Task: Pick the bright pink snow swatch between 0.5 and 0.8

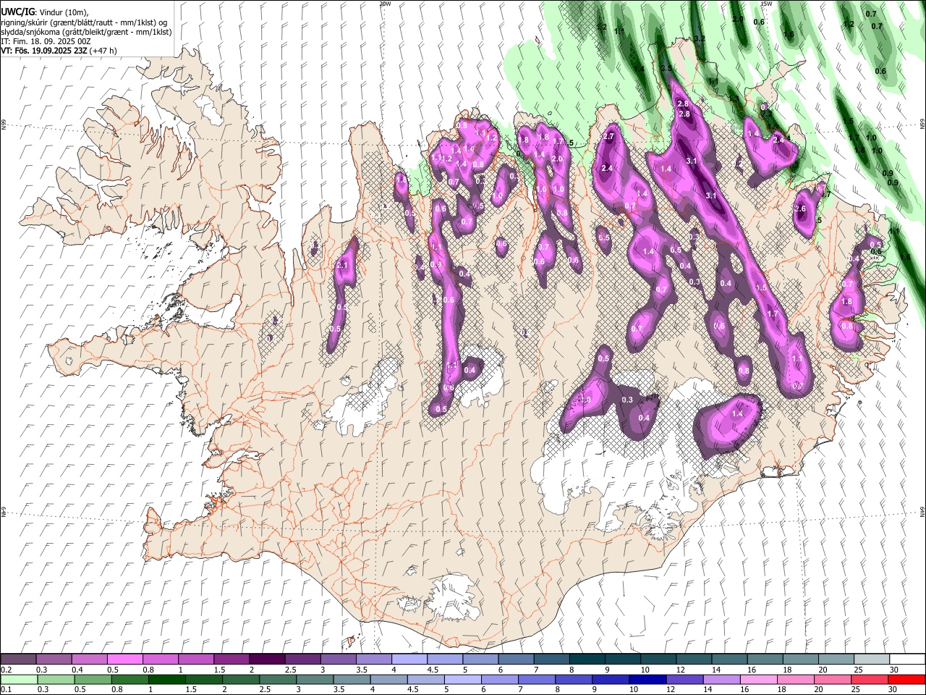Action: coord(125,659)
